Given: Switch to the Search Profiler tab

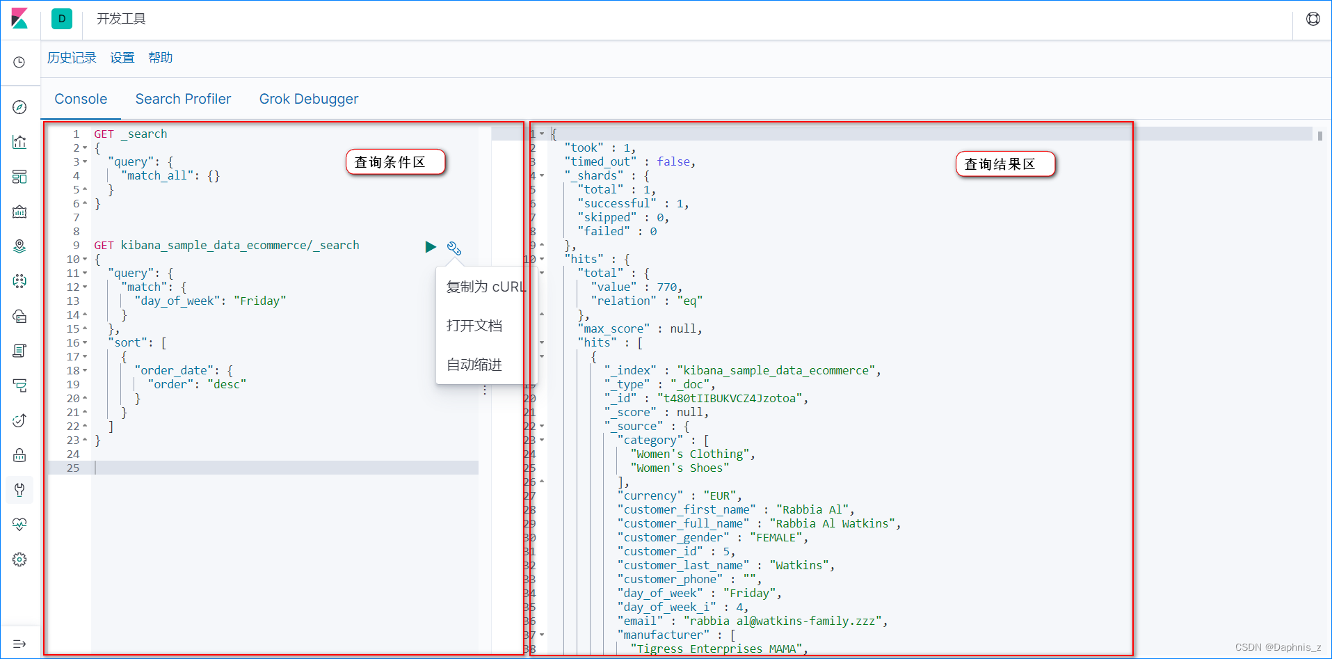Looking at the screenshot, I should click(x=183, y=99).
